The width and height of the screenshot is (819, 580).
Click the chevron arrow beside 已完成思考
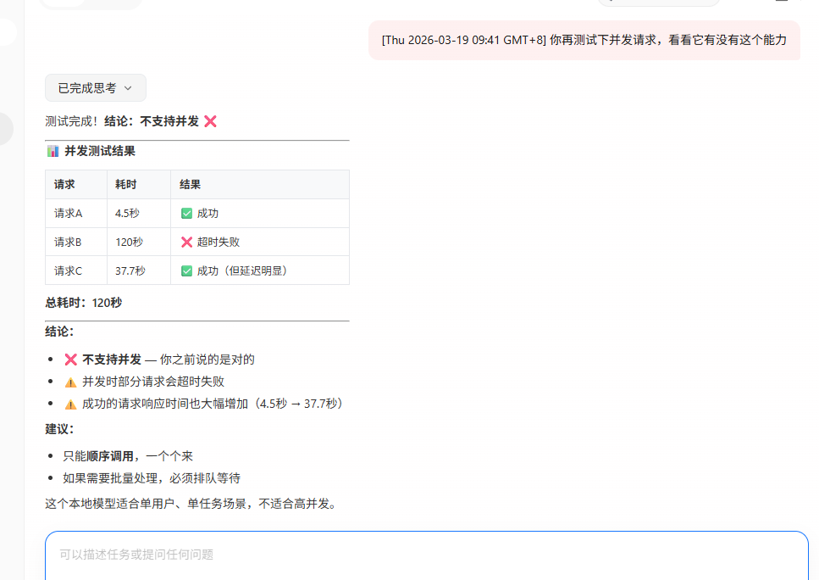coord(128,88)
